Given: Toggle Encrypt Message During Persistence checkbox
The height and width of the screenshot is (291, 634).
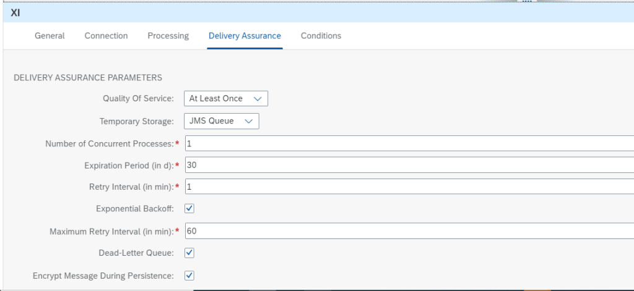Looking at the screenshot, I should (x=190, y=276).
